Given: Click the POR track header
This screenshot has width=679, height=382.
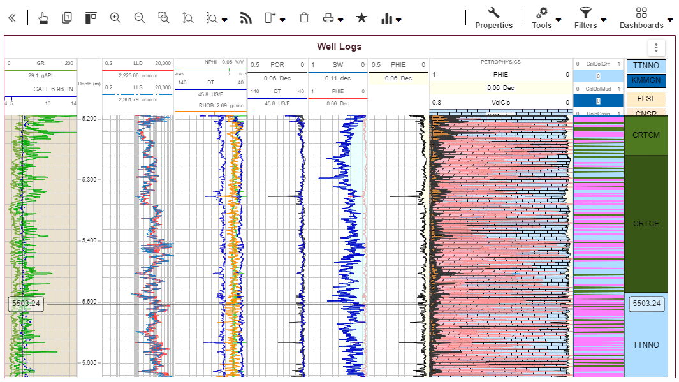Looking at the screenshot, I should (x=277, y=65).
